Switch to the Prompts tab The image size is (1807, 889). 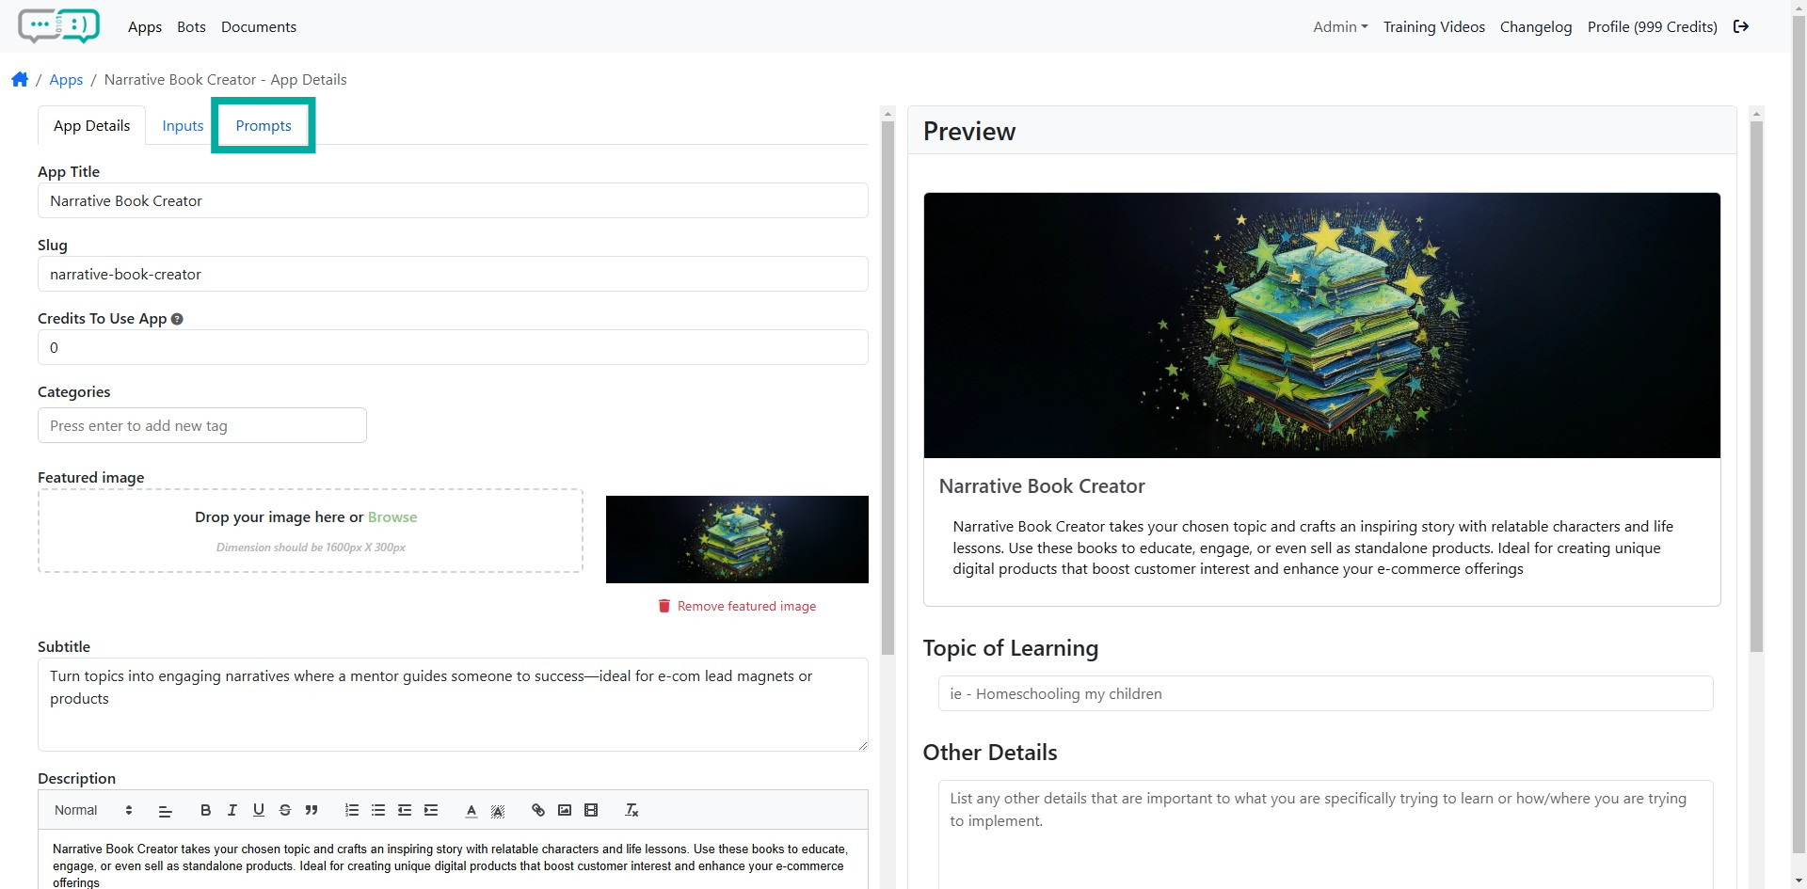coord(264,126)
